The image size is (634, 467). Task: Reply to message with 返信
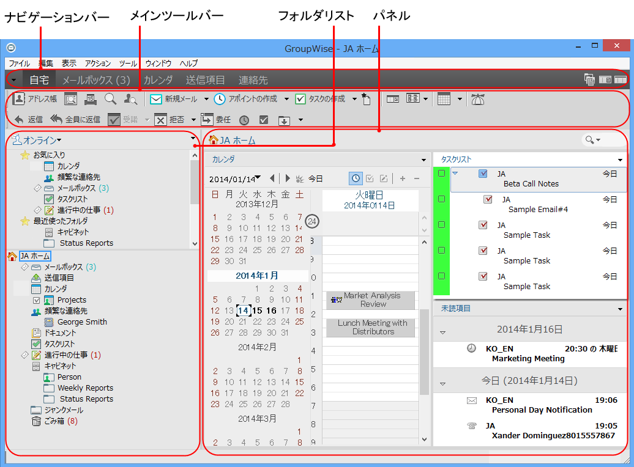coord(28,120)
